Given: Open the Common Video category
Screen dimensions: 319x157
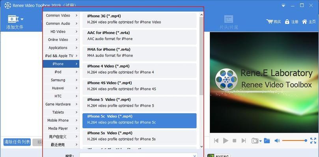Looking at the screenshot, I should 61,15.
